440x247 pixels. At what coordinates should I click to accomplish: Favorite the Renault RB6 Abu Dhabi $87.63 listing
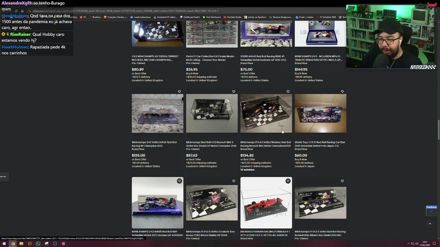[x=234, y=92]
